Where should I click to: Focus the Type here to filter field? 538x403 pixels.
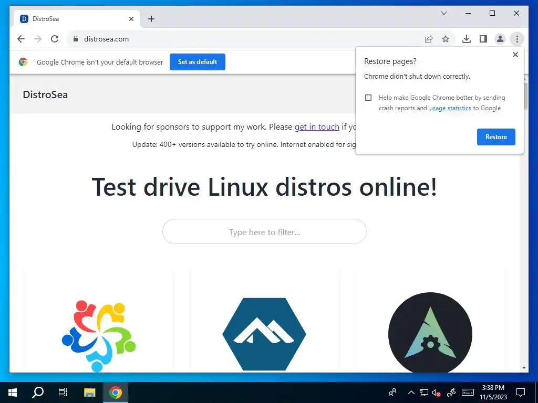click(264, 231)
